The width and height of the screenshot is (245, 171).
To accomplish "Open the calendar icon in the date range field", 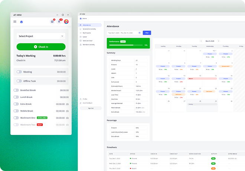I will click(140, 33).
